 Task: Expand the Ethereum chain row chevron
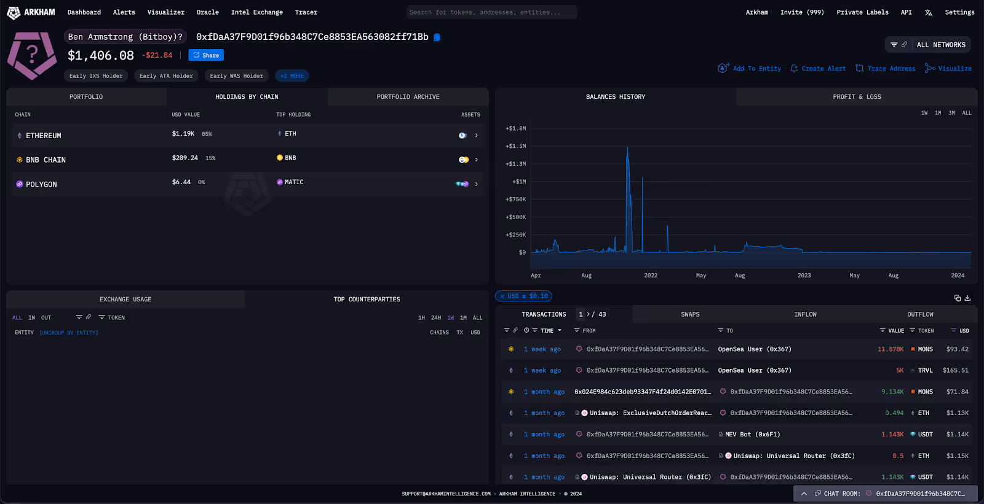coord(477,136)
